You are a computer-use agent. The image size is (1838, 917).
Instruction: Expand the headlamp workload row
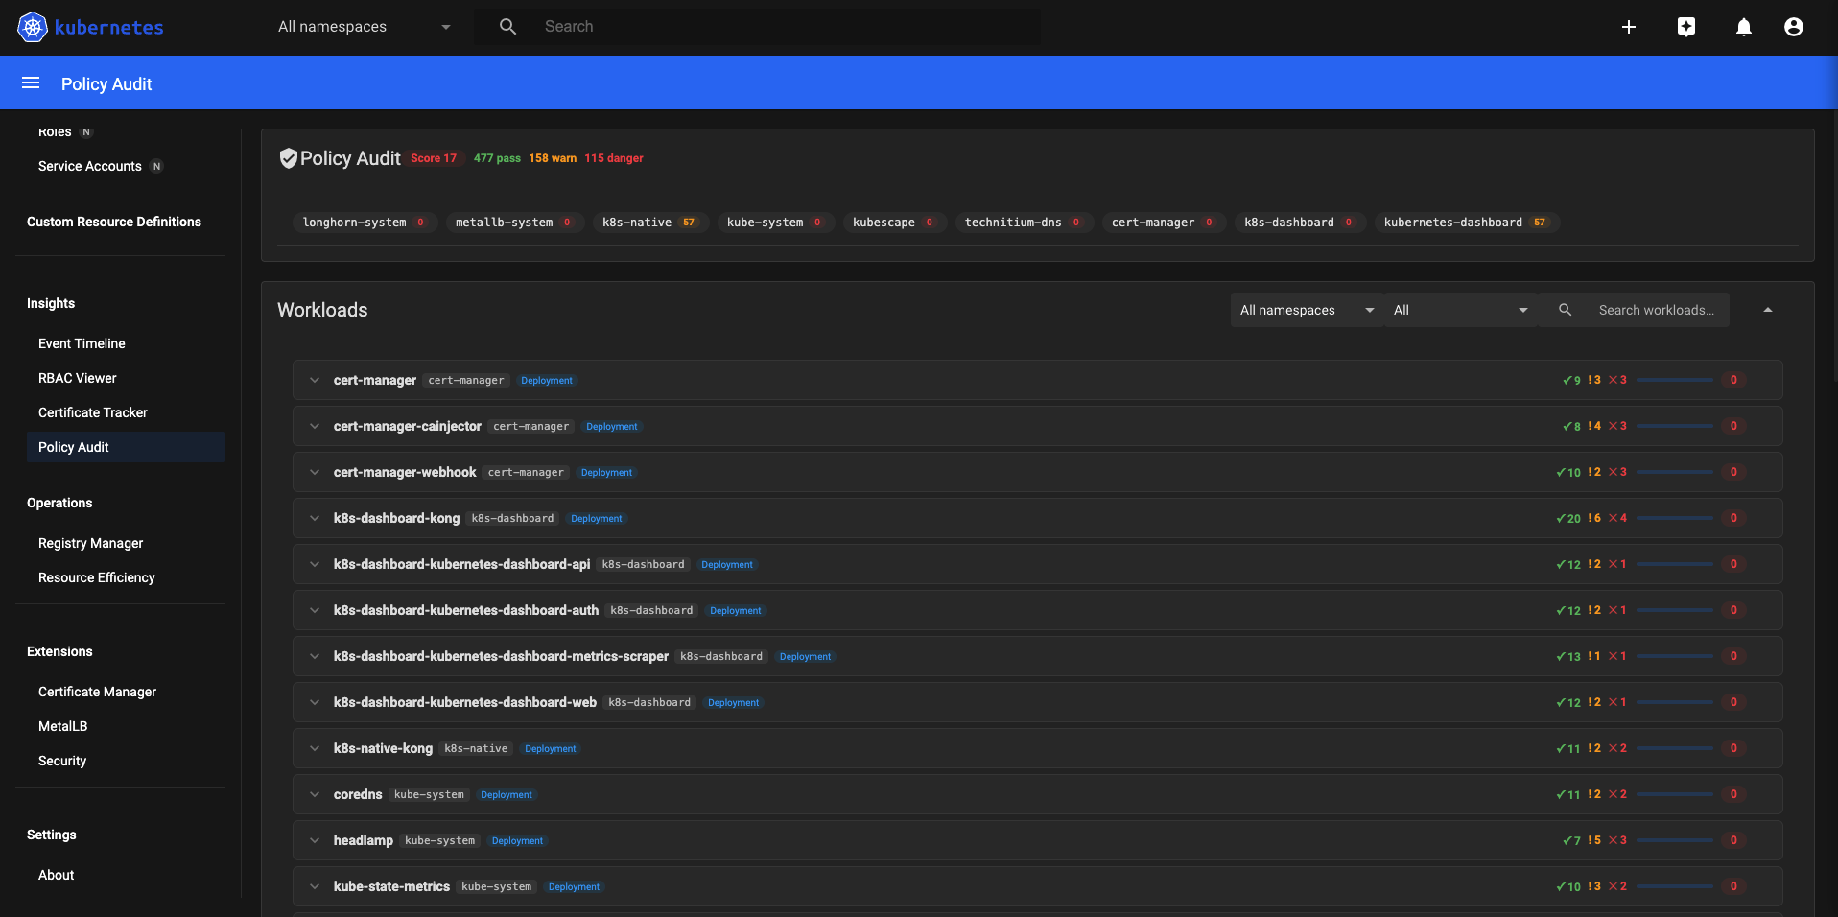click(315, 840)
